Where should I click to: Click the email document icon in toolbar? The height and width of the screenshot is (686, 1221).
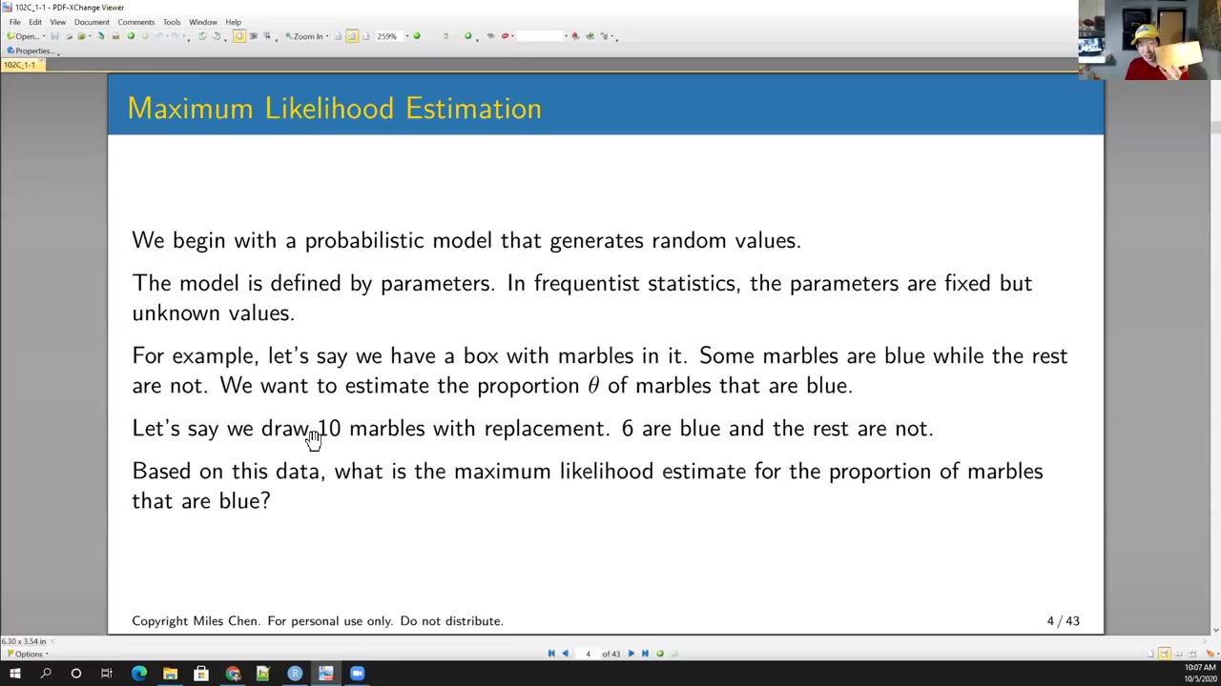81,36
